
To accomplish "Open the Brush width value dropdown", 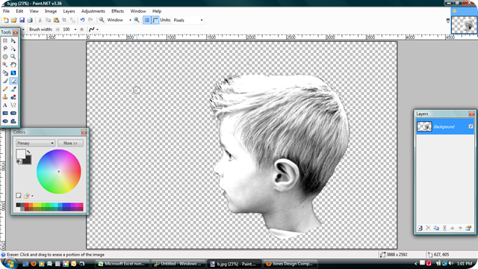I will pyautogui.click(x=75, y=30).
